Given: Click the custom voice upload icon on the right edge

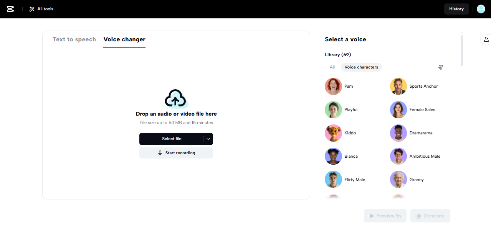Looking at the screenshot, I should [486, 39].
